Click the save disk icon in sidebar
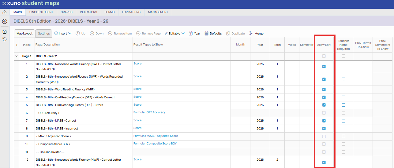394x168 pixels. click(4, 31)
